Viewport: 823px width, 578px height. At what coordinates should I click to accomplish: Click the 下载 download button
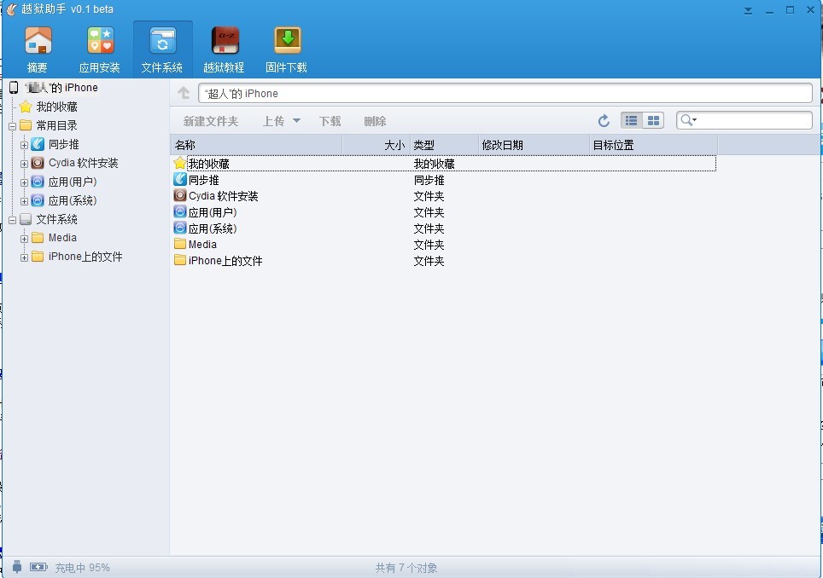(x=330, y=121)
